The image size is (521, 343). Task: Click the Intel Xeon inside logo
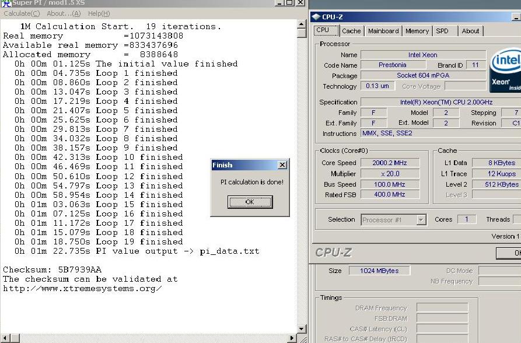[x=505, y=71]
